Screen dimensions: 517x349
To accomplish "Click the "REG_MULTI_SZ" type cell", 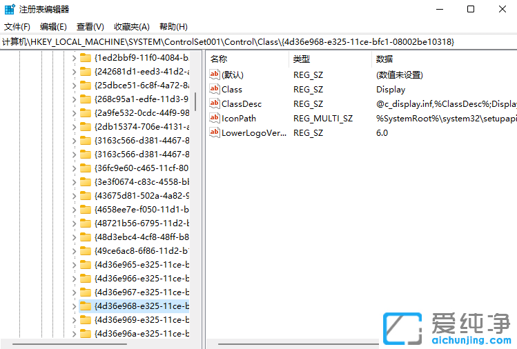I will click(x=323, y=119).
